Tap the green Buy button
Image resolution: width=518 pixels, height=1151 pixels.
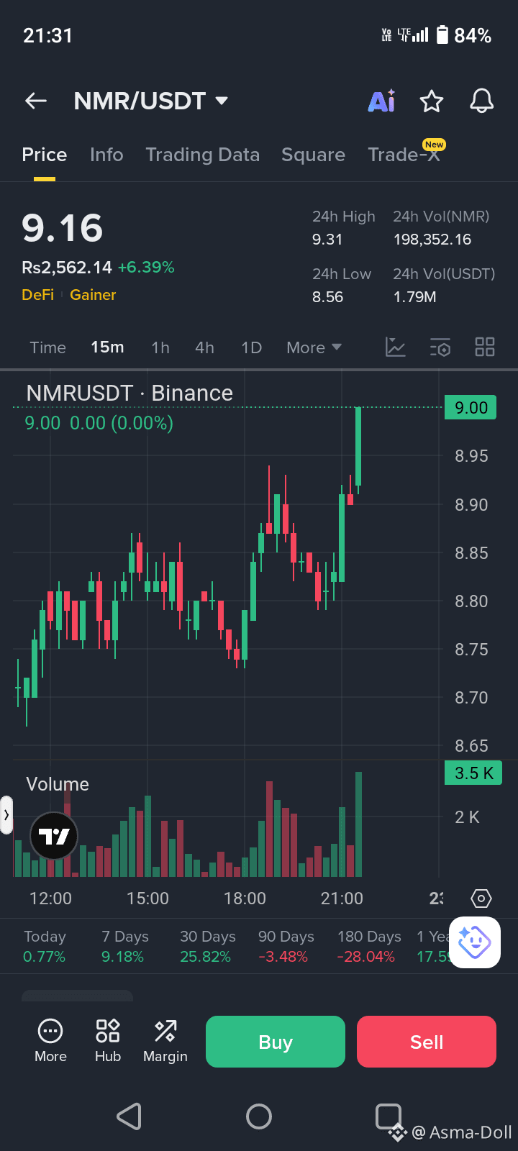[x=276, y=1042]
